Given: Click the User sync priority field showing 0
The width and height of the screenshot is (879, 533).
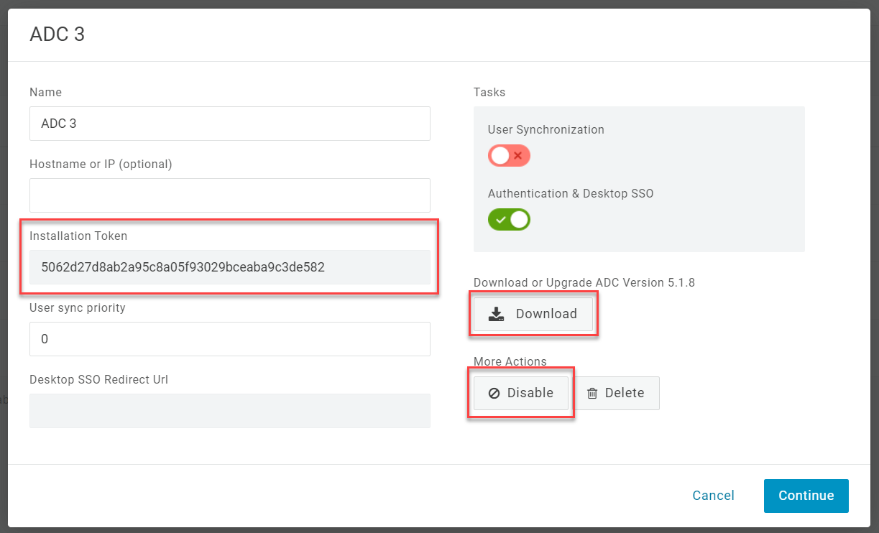Looking at the screenshot, I should click(x=229, y=339).
